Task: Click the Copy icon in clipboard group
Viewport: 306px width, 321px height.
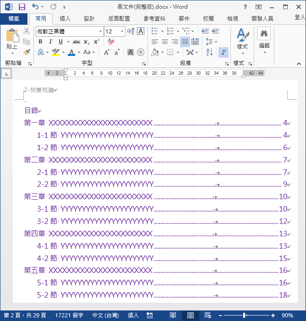Action: (x=27, y=42)
